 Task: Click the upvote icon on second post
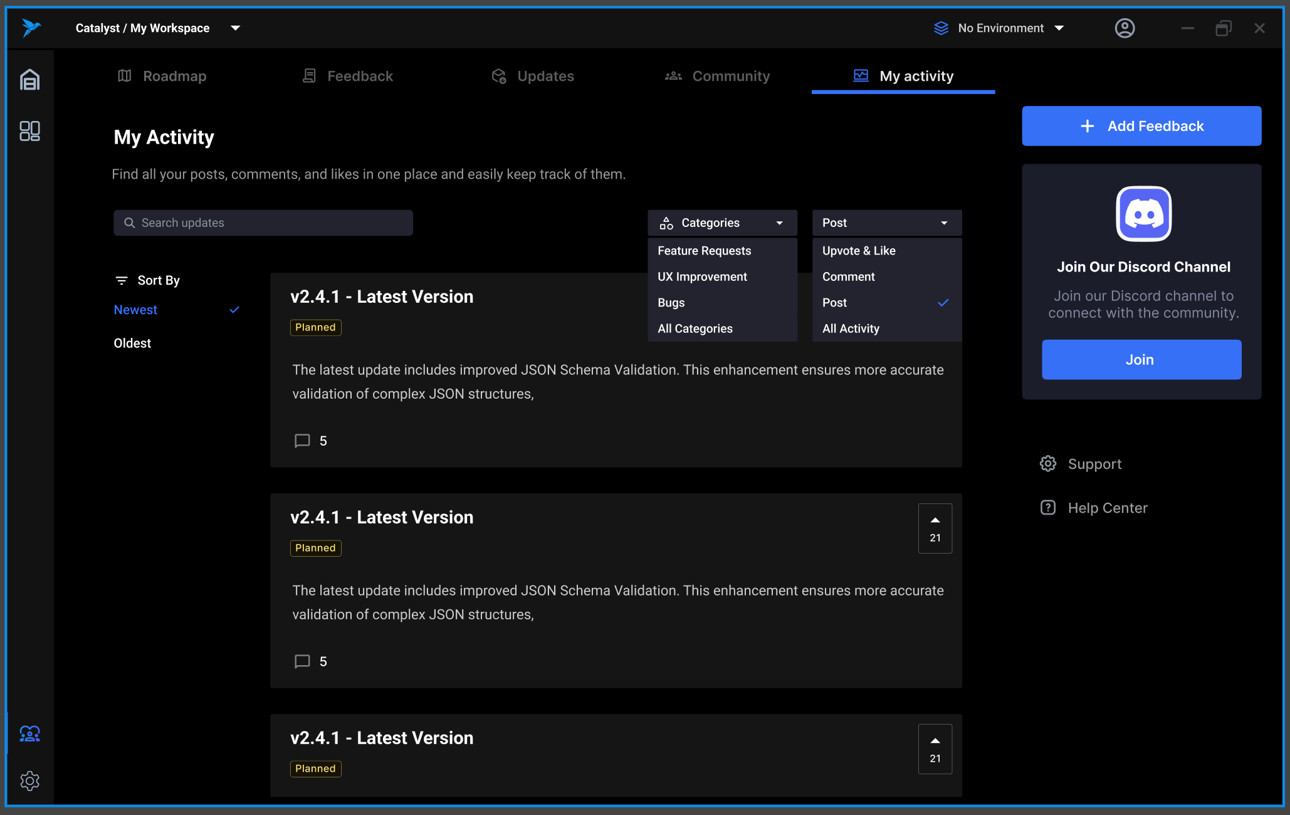click(x=935, y=520)
